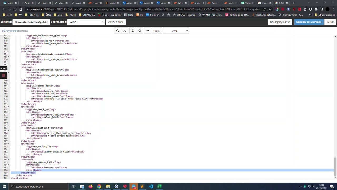Click the closing wpml-config tag line
This screenshot has width=337, height=190.
[x=19, y=178]
